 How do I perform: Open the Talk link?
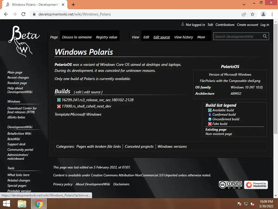pos(210,25)
